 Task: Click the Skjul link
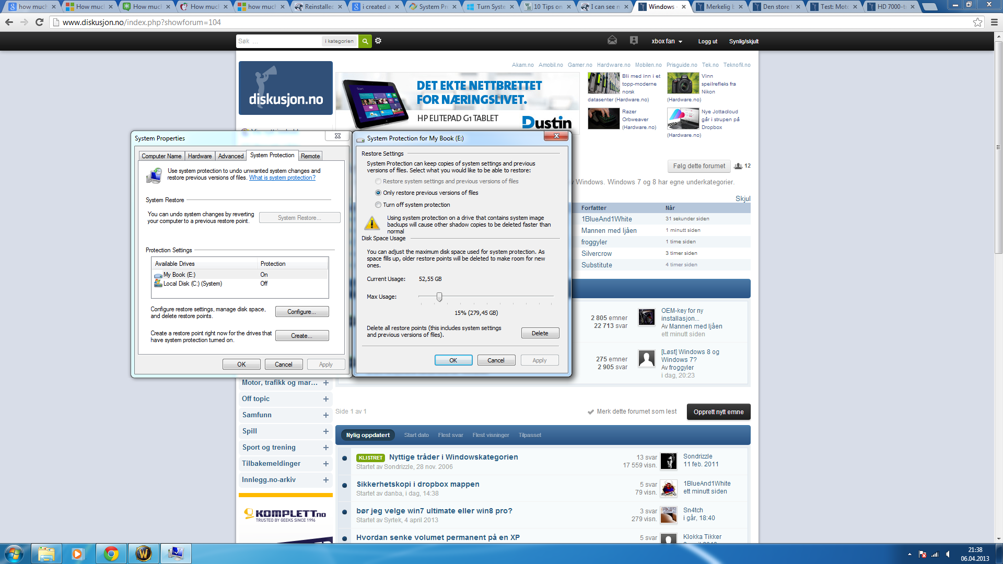(x=743, y=199)
